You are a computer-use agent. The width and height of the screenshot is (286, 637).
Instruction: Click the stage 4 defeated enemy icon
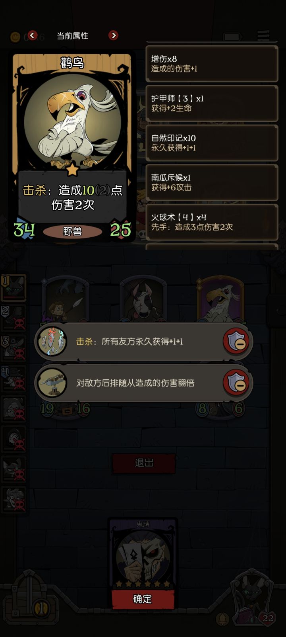(x=14, y=379)
